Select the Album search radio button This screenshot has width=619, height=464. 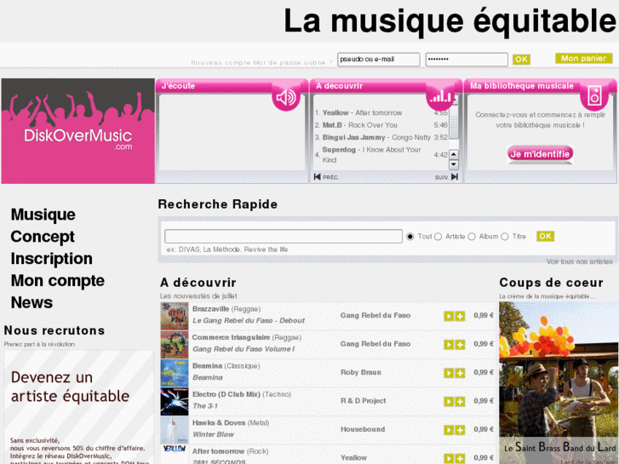click(x=472, y=237)
